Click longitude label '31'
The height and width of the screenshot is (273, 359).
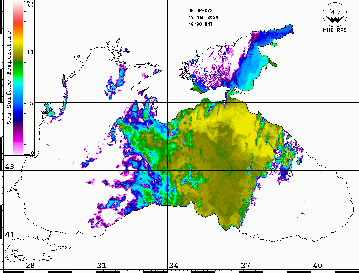[x=102, y=266]
